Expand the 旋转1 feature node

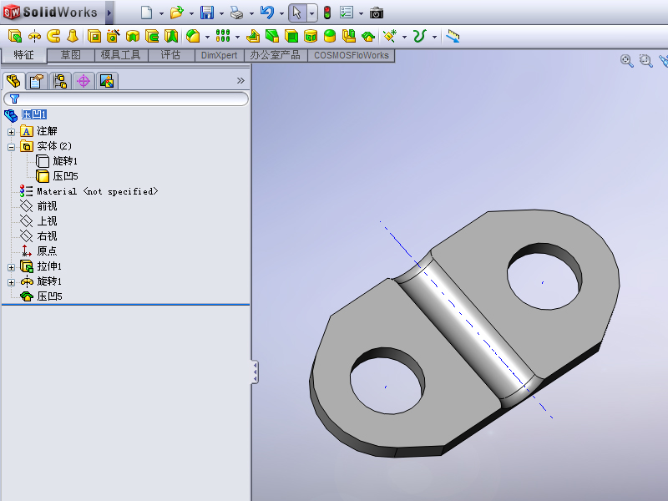click(12, 282)
